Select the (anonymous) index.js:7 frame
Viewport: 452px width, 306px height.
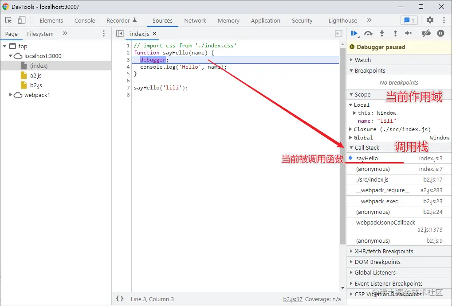click(399, 169)
